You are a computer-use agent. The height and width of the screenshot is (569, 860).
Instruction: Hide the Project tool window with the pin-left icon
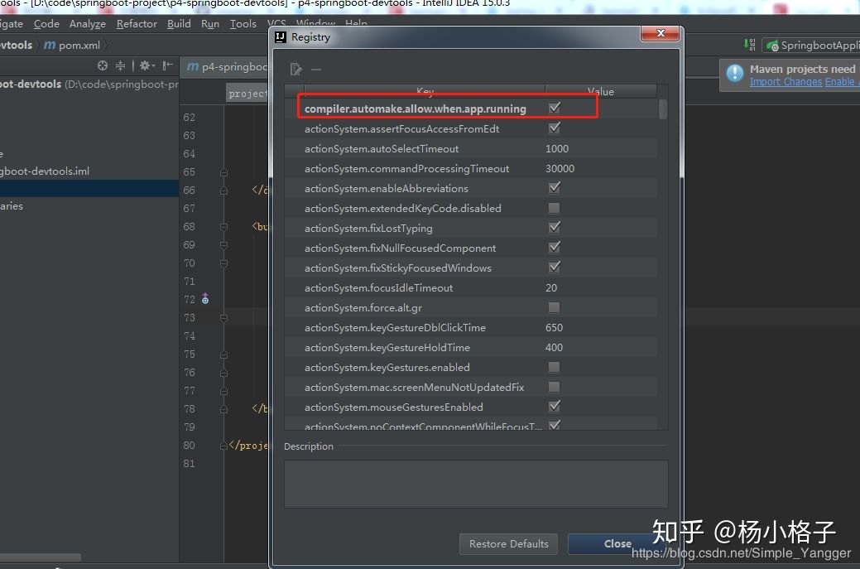168,65
